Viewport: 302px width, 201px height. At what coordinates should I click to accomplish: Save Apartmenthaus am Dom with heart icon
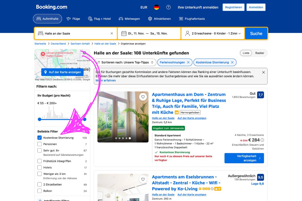143,97
